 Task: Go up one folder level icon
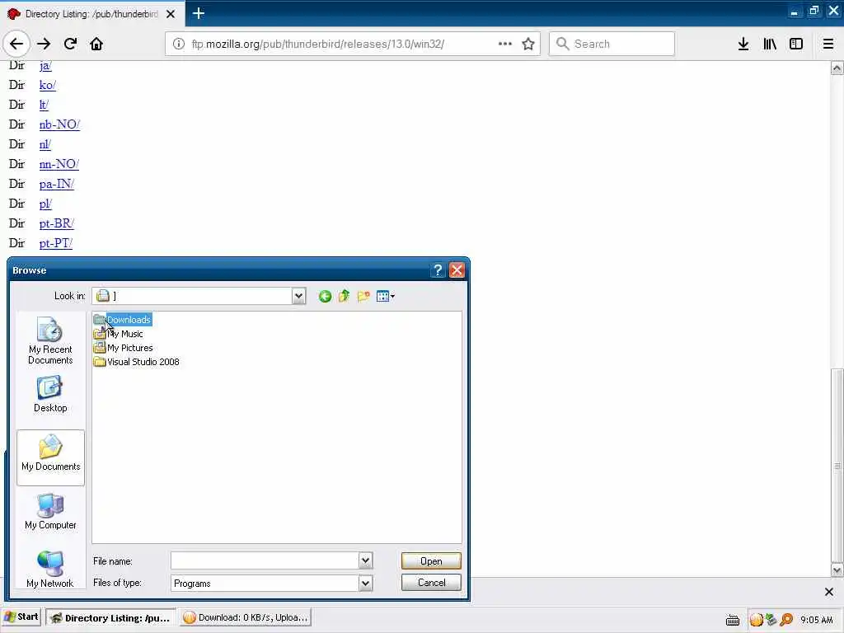pyautogui.click(x=344, y=296)
